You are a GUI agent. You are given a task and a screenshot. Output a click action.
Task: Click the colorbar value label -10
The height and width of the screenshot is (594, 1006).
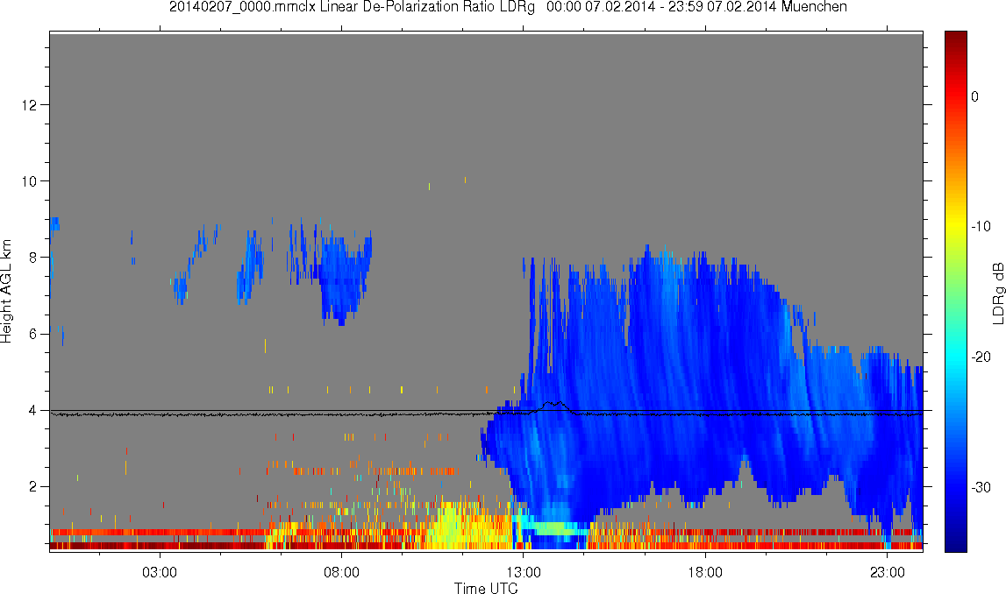coord(981,226)
